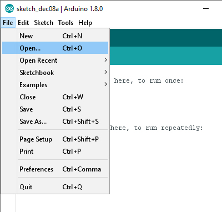
Task: Select the Close menu entry
Action: (x=55, y=97)
